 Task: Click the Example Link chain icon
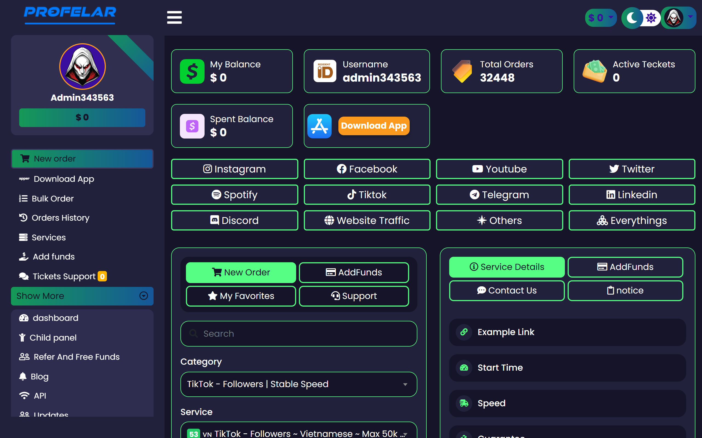(x=464, y=332)
